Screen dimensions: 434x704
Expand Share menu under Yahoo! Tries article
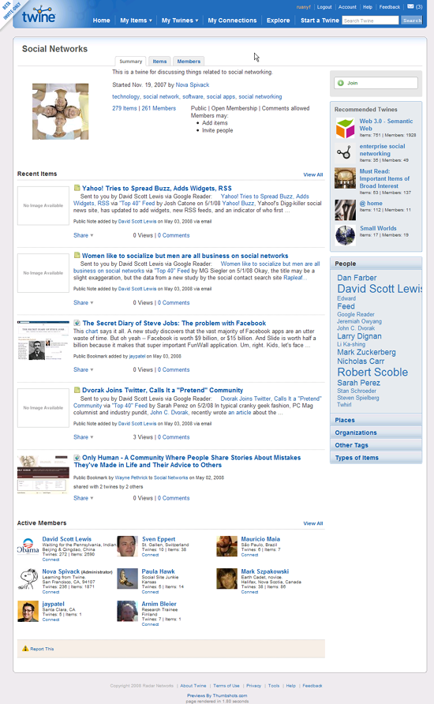click(84, 235)
